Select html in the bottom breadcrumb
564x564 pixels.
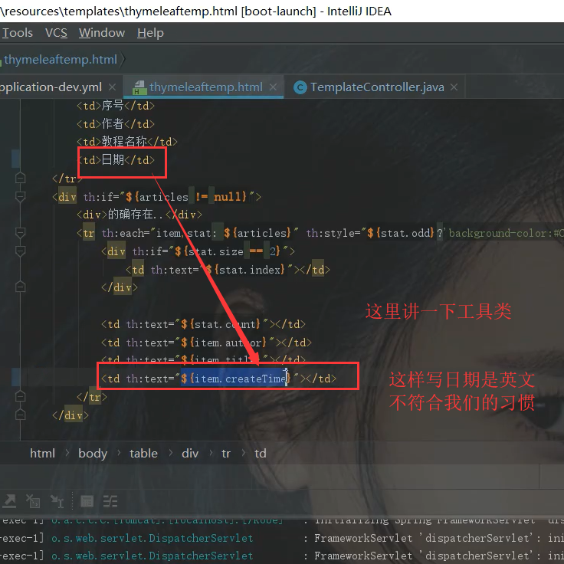pos(42,453)
